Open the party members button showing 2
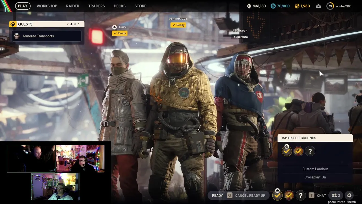This screenshot has width=362, height=204. pos(336,195)
